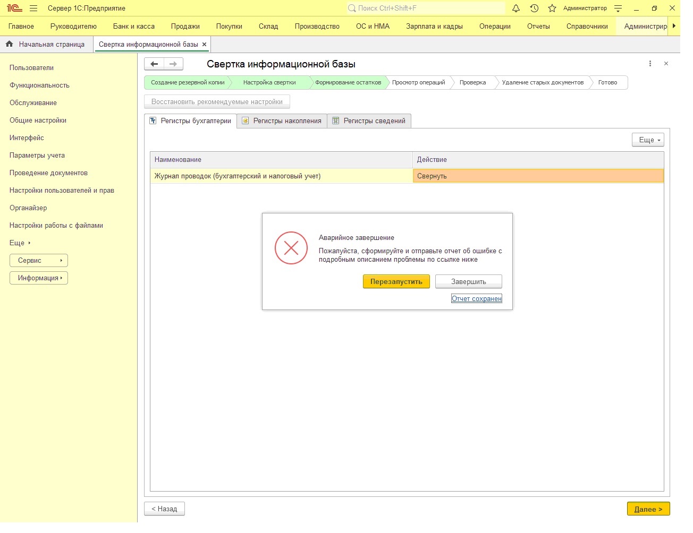
Task: Open the Главное section
Action: (x=21, y=26)
